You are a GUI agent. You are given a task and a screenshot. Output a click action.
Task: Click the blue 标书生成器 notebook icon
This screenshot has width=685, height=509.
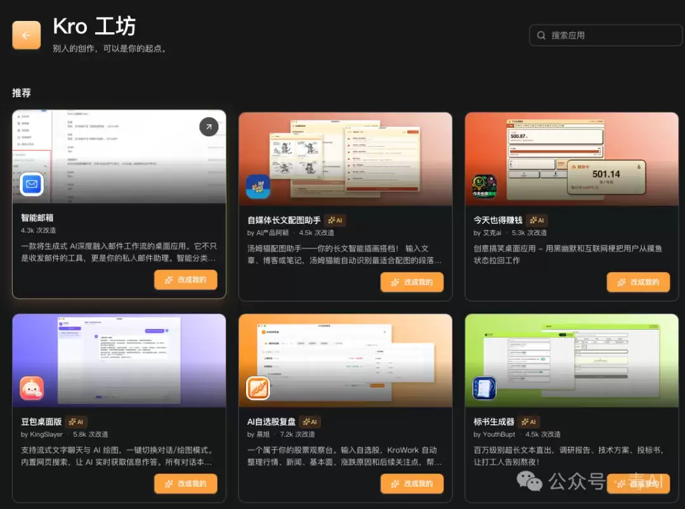coord(484,388)
